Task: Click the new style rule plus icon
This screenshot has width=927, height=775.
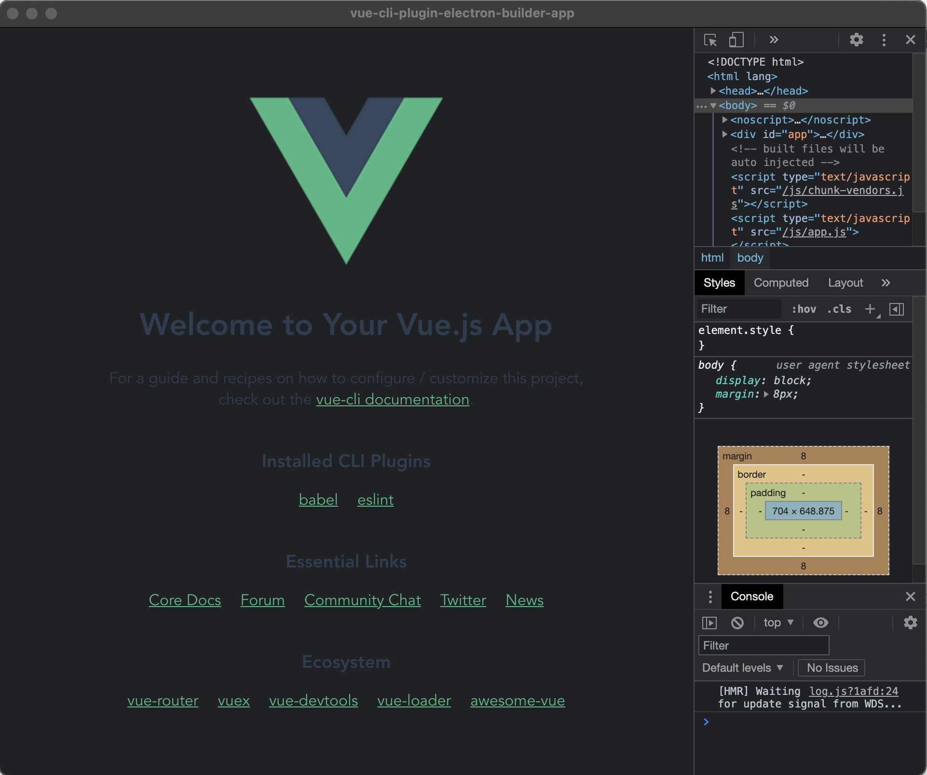Action: tap(870, 309)
